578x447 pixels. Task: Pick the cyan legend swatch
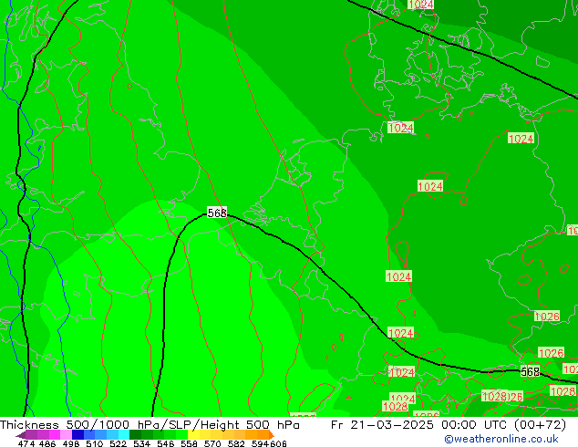tap(124, 434)
